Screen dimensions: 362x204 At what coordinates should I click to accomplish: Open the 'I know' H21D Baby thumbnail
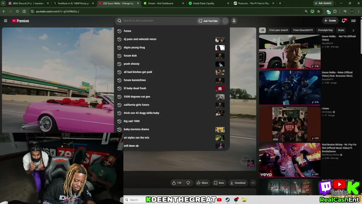tap(290, 124)
